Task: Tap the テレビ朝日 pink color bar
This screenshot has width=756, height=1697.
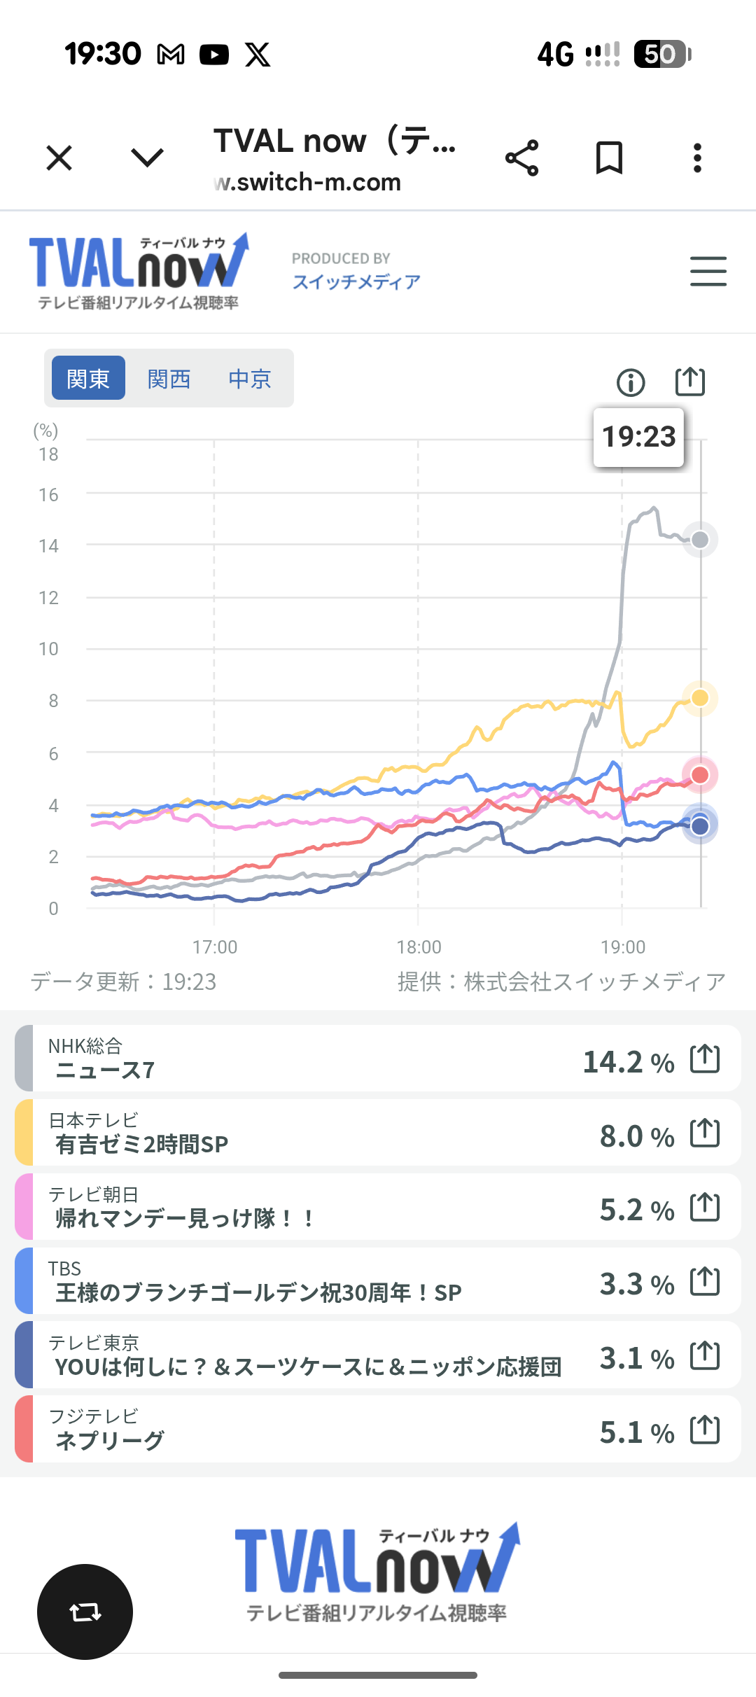Action: (x=24, y=1207)
